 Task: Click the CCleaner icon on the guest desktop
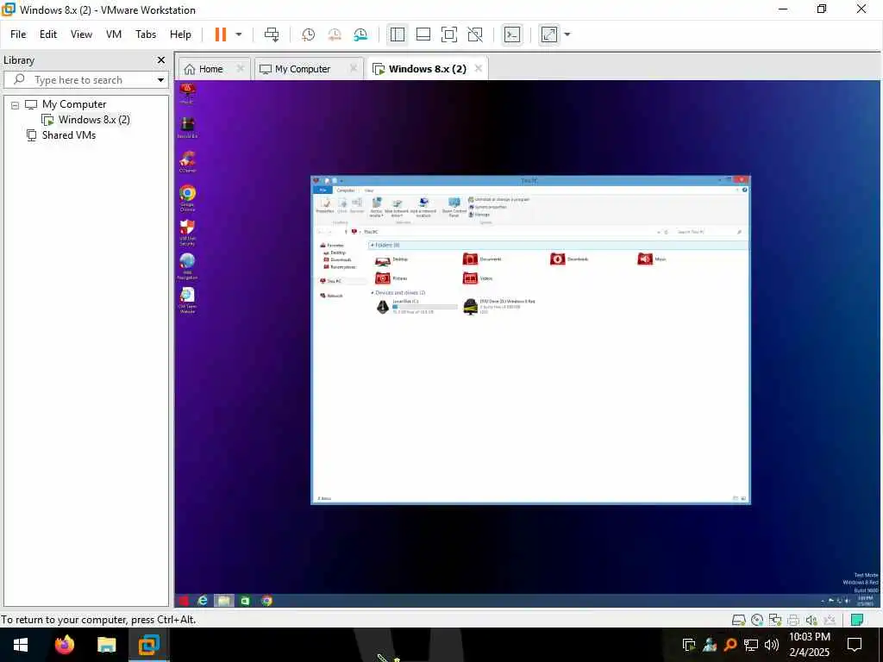coord(187,161)
